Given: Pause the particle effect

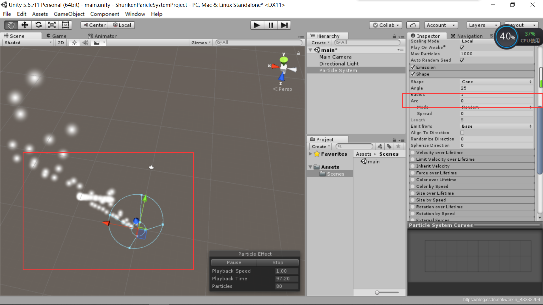Looking at the screenshot, I should pos(234,262).
